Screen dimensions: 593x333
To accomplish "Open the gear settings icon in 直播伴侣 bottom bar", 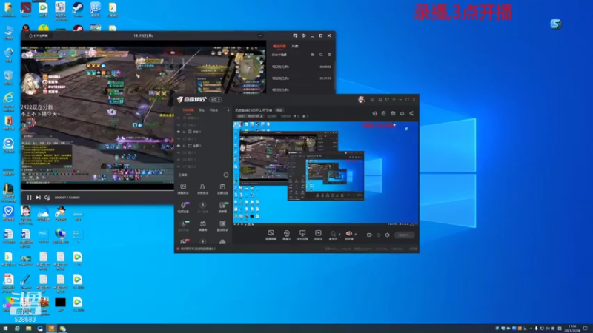I will click(387, 235).
